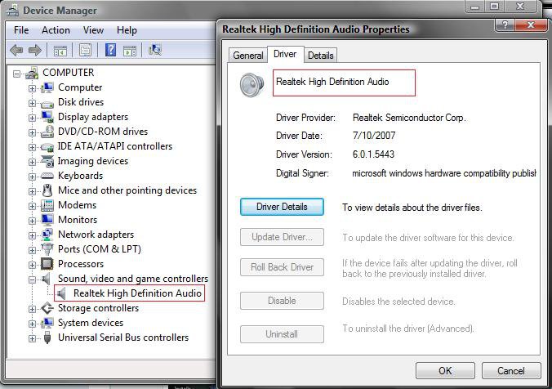Click the COMPUTER root node icon
This screenshot has height=389, width=552.
click(33, 73)
